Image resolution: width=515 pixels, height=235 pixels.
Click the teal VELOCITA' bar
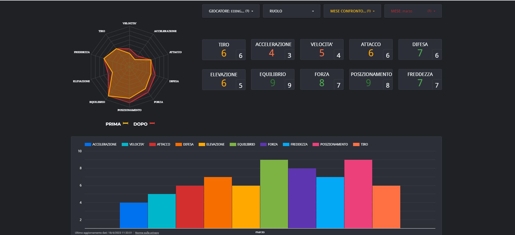(162, 211)
